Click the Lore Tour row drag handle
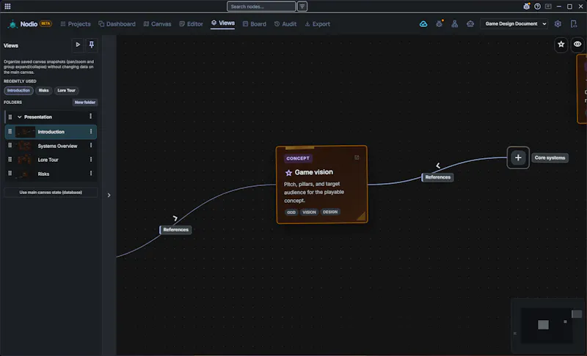587x356 pixels. click(x=10, y=160)
